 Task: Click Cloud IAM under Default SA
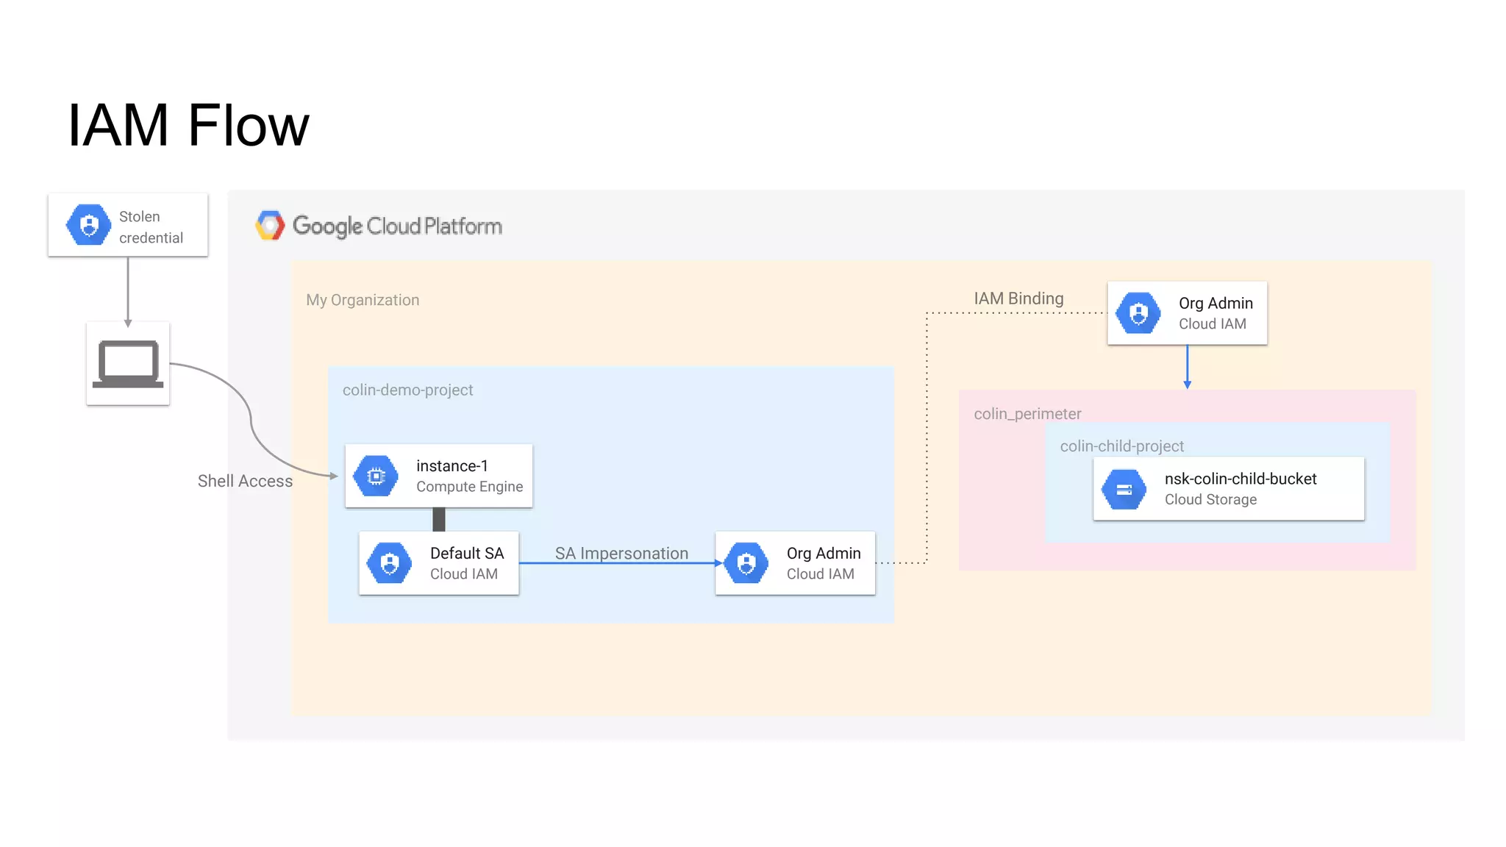(463, 574)
